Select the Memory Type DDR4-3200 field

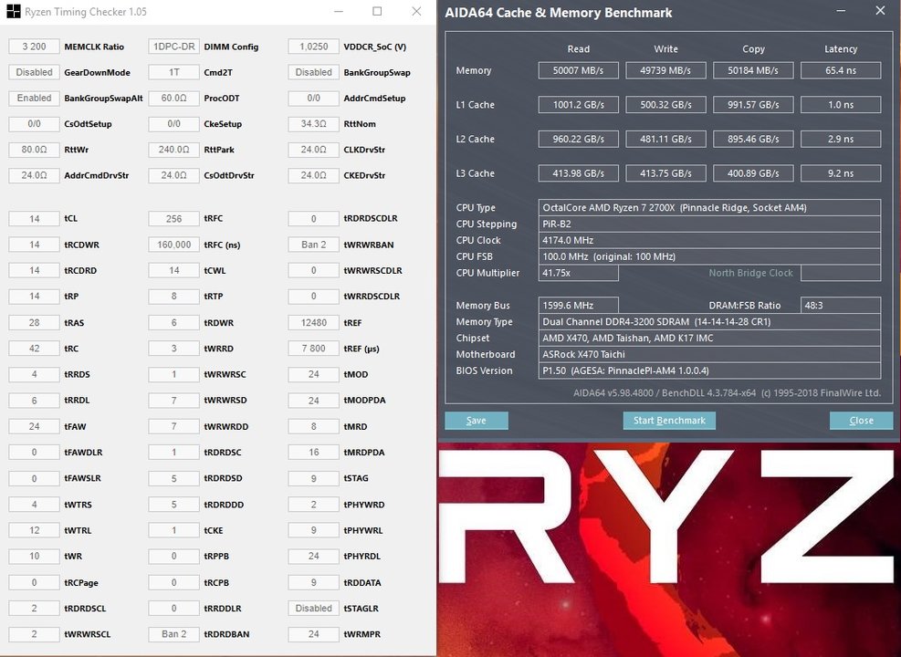tap(709, 321)
